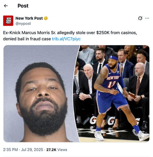The width and height of the screenshot is (153, 157).
Task: Go back using the left arrow
Action: [x=6, y=6]
